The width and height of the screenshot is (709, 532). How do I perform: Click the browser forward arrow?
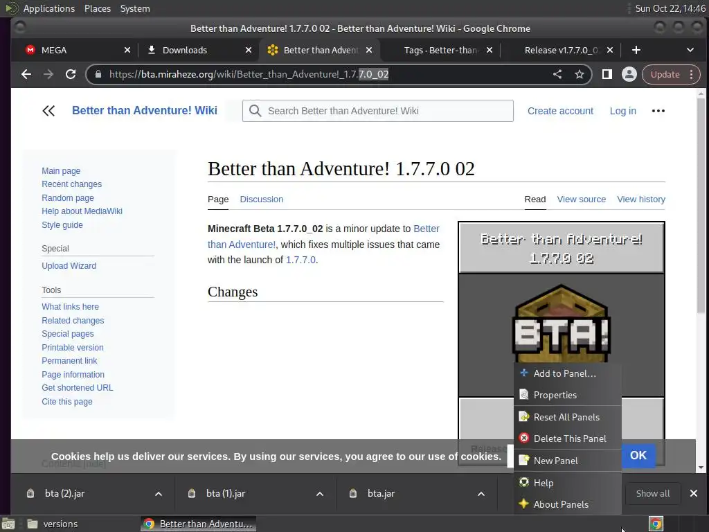coord(48,74)
